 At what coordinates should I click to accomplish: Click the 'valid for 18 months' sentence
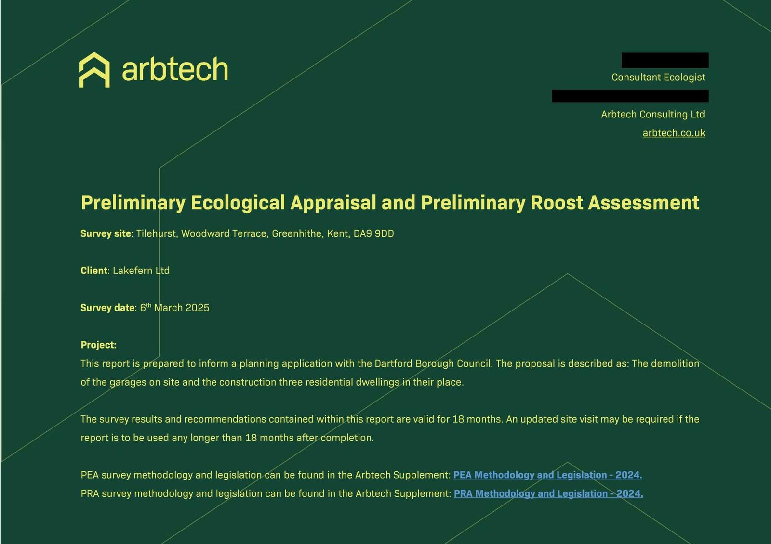(389, 419)
